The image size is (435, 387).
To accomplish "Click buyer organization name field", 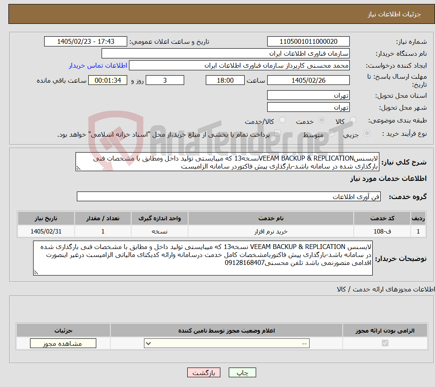I will click(x=226, y=54).
